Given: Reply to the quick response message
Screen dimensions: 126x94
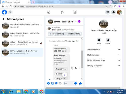Looking at the screenshot, I should point(76,68).
